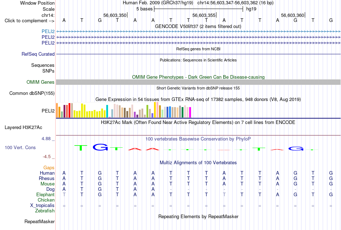Click the H3K27Ac Mark track title
Image resolution: width=341 pixels, height=230 pixels.
tap(198, 123)
